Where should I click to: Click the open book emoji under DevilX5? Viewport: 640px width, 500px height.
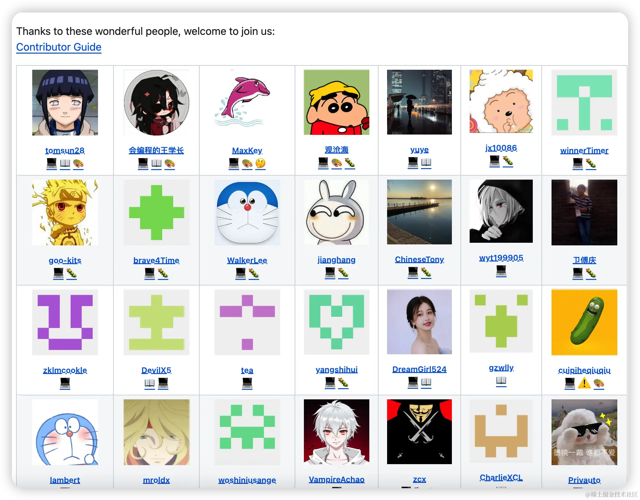[x=150, y=383]
